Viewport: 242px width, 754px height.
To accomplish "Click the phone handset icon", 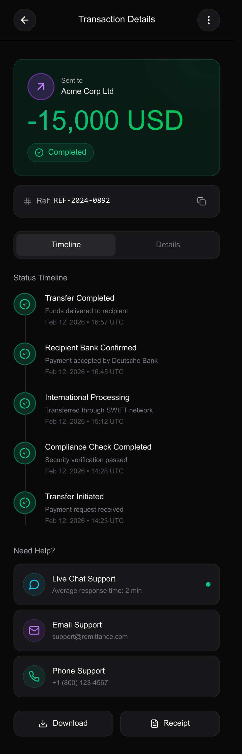I will pos(34,676).
